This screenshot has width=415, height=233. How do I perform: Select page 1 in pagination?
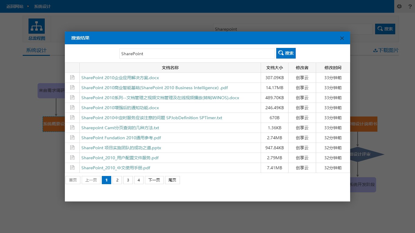tap(106, 180)
